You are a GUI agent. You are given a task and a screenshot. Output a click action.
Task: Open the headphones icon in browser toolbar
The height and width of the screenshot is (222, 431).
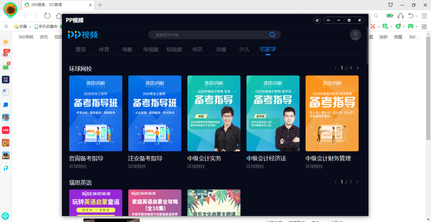401,16
